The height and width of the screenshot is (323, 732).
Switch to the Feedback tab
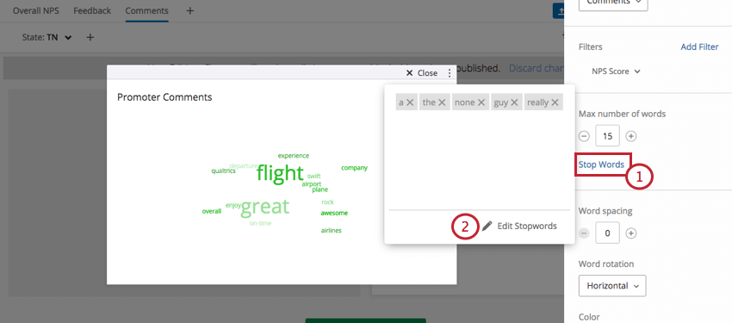(92, 10)
